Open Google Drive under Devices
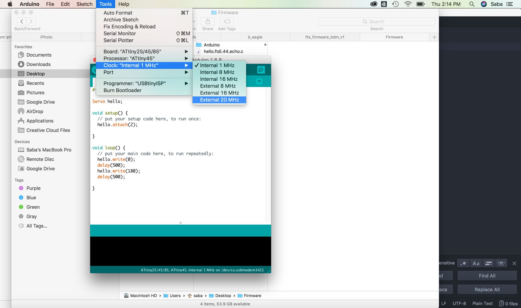The width and height of the screenshot is (521, 308). [40, 169]
